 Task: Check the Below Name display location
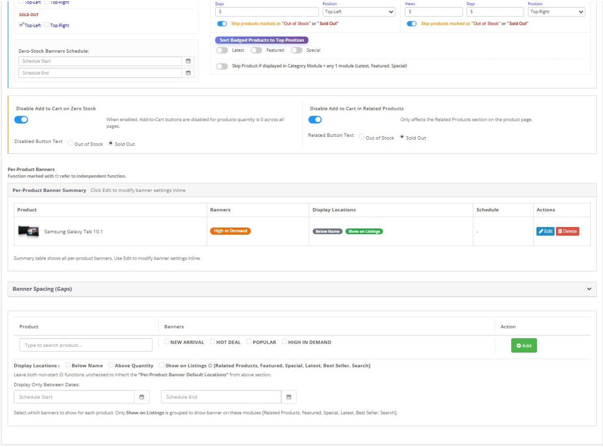(x=68, y=365)
